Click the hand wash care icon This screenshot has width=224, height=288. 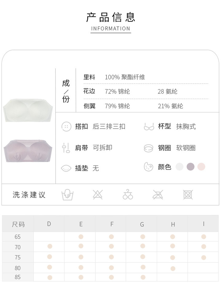coord(68,195)
